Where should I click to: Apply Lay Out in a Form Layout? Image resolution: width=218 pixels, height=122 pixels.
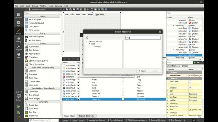pyautogui.click(x=95, y=9)
